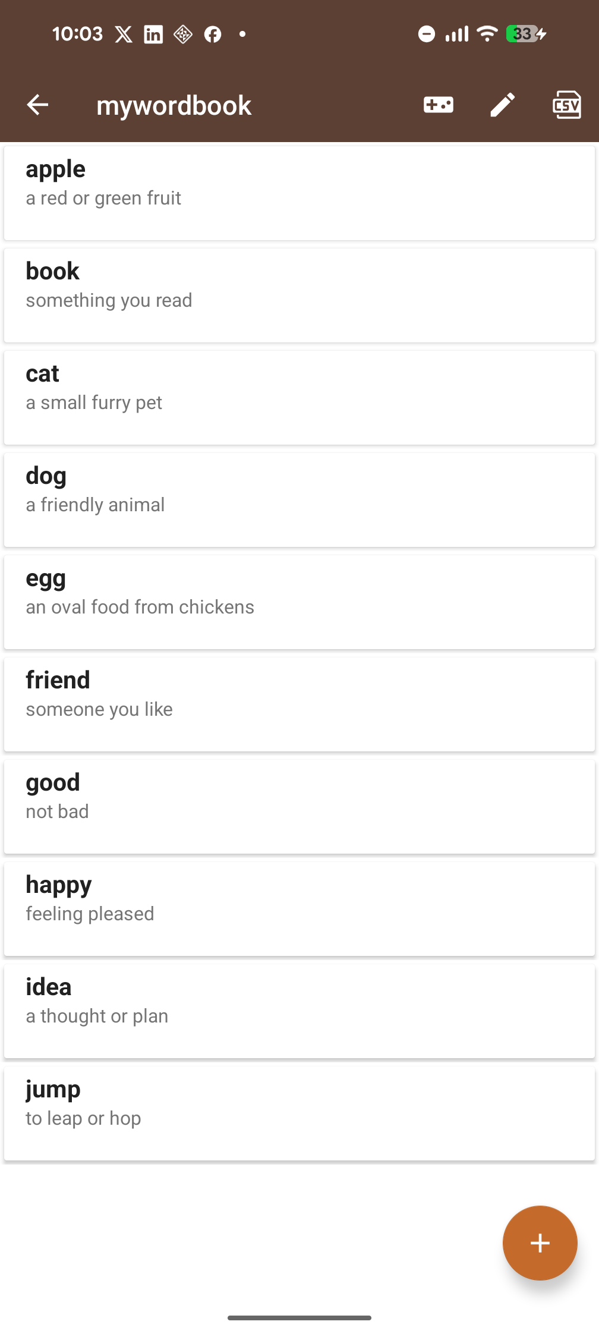Tap the battery status indicator
599x1334 pixels.
pos(525,34)
